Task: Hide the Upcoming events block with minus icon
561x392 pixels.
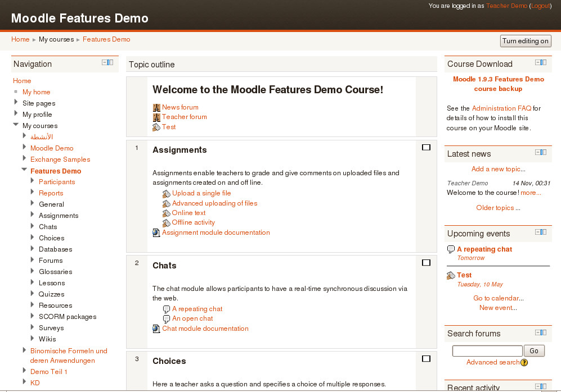Action: (538, 232)
